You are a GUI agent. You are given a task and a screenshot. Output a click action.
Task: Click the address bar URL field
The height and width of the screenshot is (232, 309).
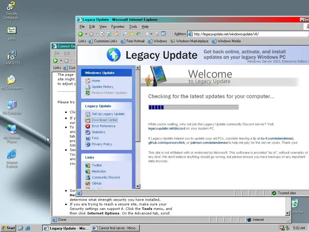(x=248, y=34)
